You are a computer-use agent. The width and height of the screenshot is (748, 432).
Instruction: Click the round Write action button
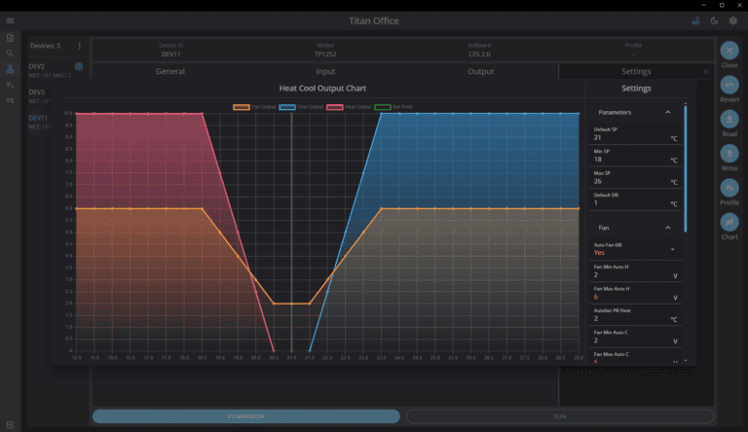pyautogui.click(x=729, y=154)
